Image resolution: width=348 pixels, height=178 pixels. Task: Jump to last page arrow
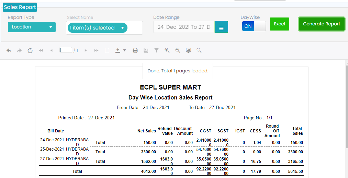pyautogui.click(x=96, y=50)
